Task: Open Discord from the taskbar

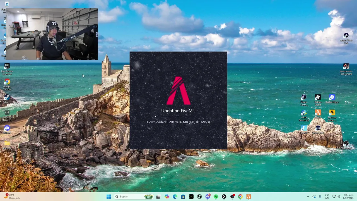Action: (x=208, y=197)
